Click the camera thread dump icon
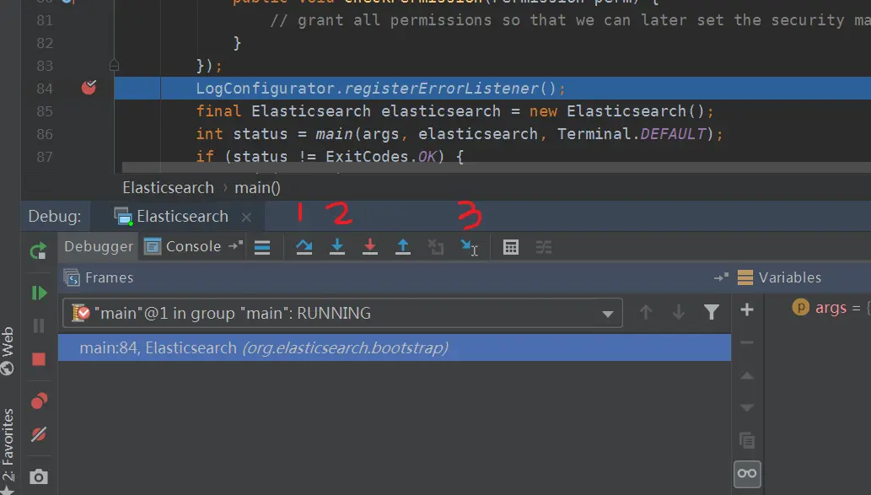Viewport: 871px width, 495px height. 38,476
